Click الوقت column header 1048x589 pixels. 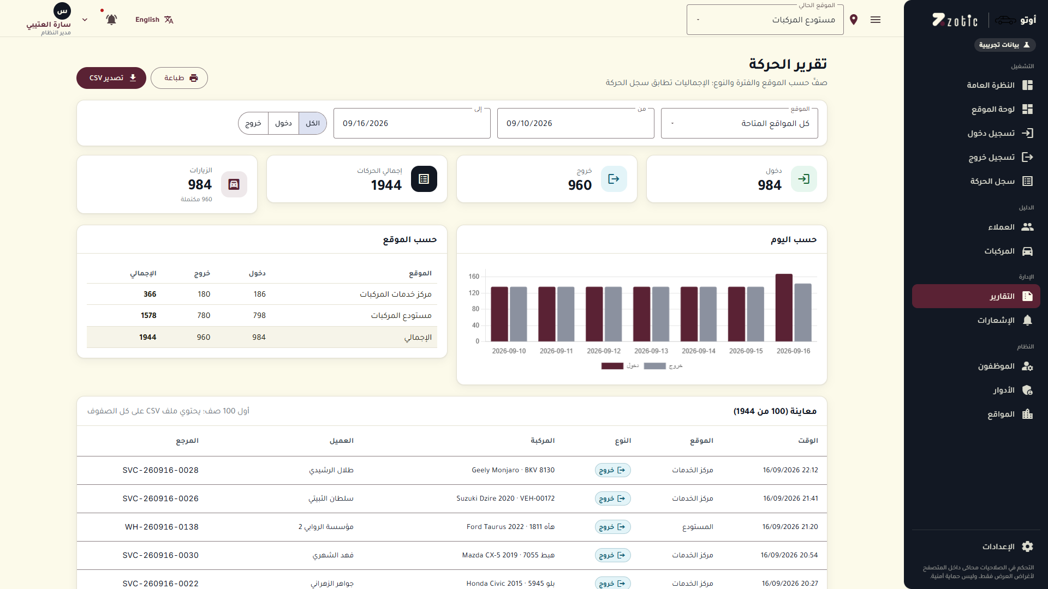pyautogui.click(x=808, y=441)
